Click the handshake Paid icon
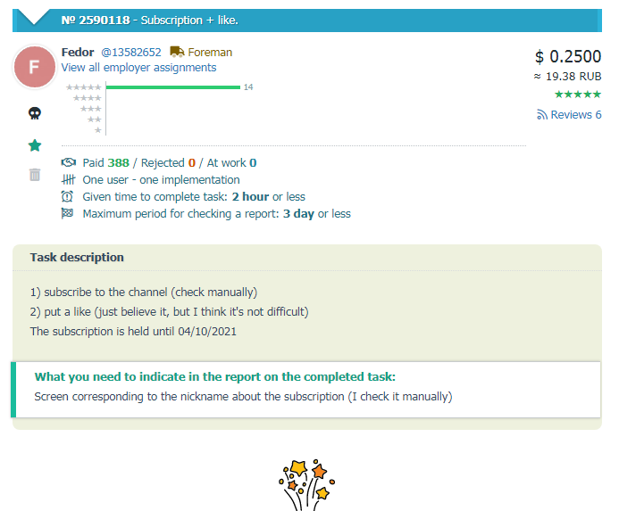Image resolution: width=619 pixels, height=511 pixels. click(68, 162)
